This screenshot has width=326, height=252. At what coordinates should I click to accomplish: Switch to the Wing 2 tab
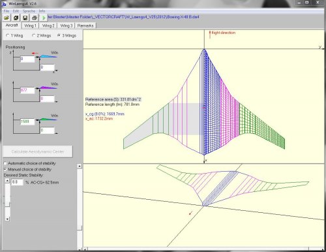(x=48, y=25)
